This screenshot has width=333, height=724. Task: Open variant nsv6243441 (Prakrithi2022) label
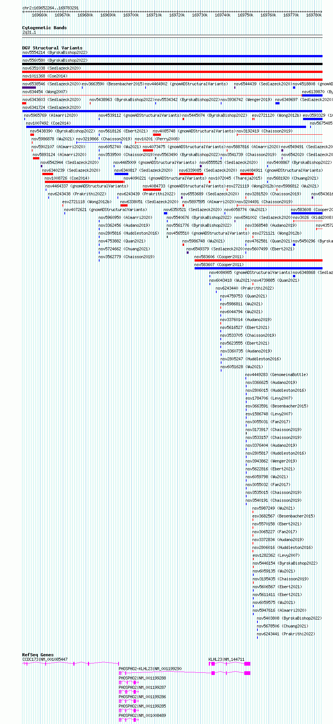(286, 634)
